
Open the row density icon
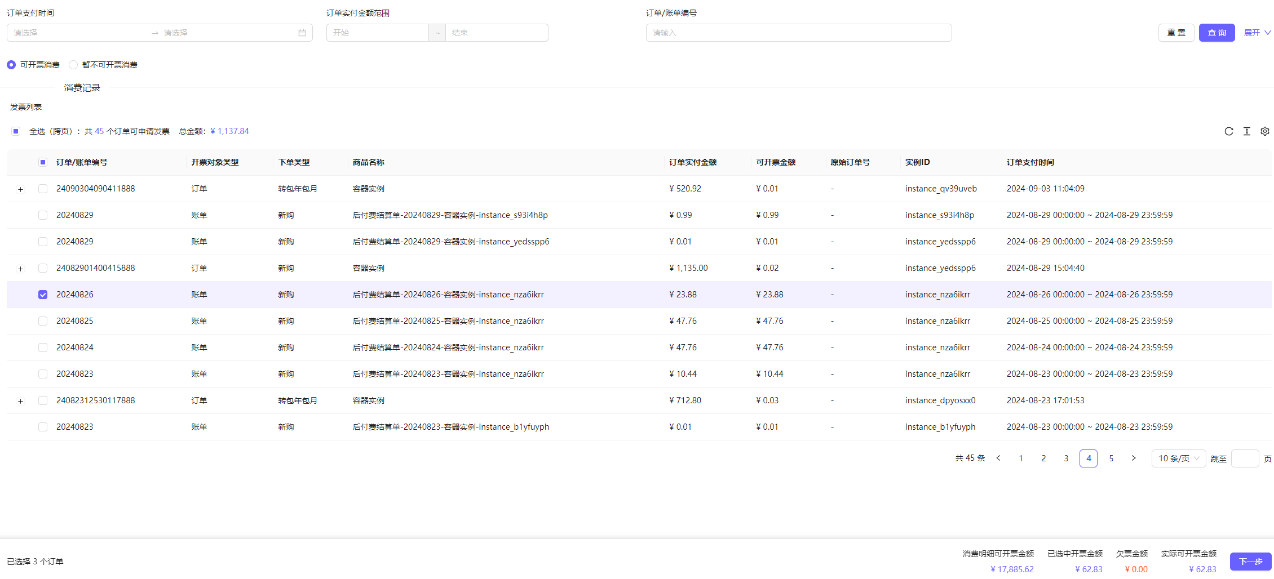(1247, 131)
